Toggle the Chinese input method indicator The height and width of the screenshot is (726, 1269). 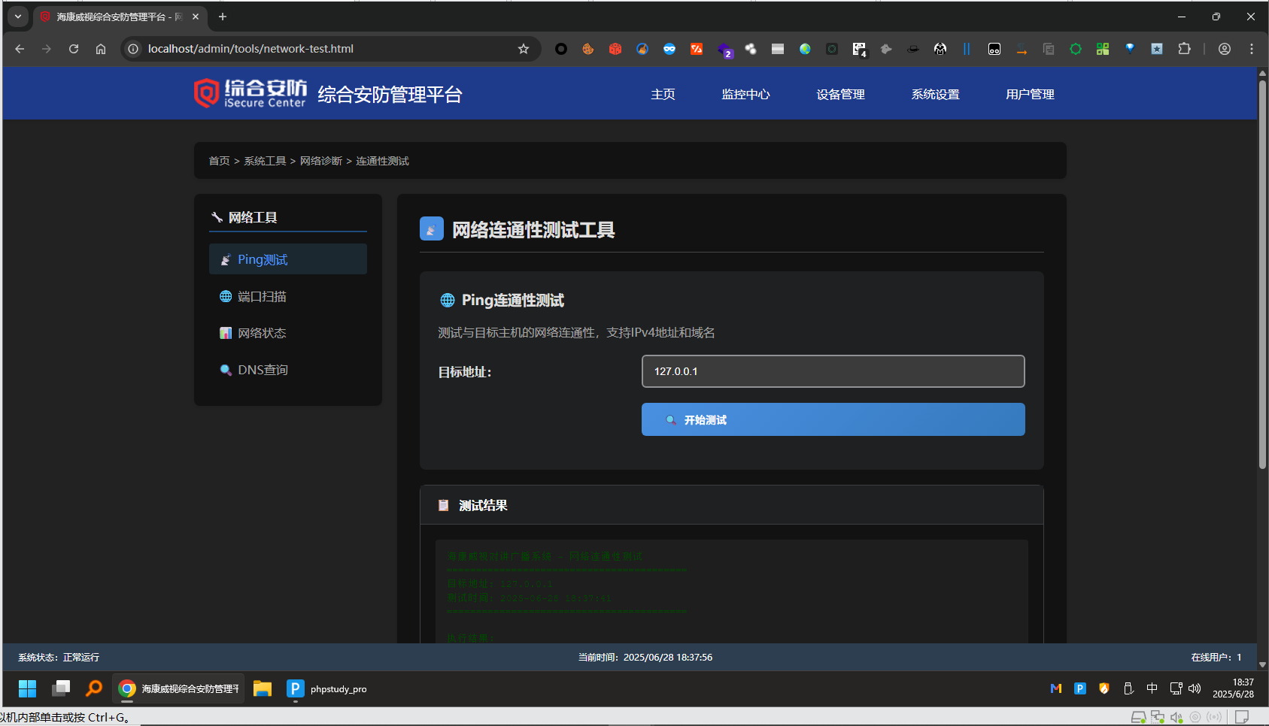[1152, 688]
